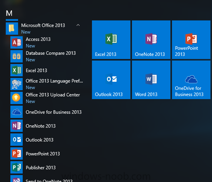
Task: Click the 'Outlook 2013' list text
Action: 40,140
